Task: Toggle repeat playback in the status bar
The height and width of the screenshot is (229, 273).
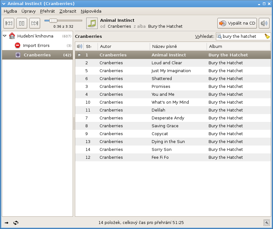Action: tap(16, 223)
